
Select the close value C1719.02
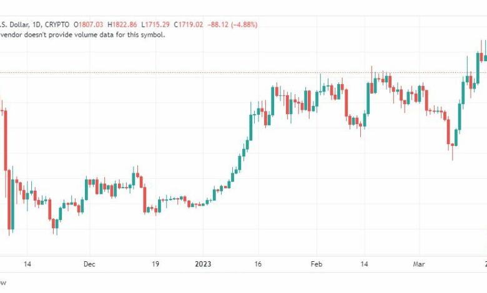click(x=188, y=24)
